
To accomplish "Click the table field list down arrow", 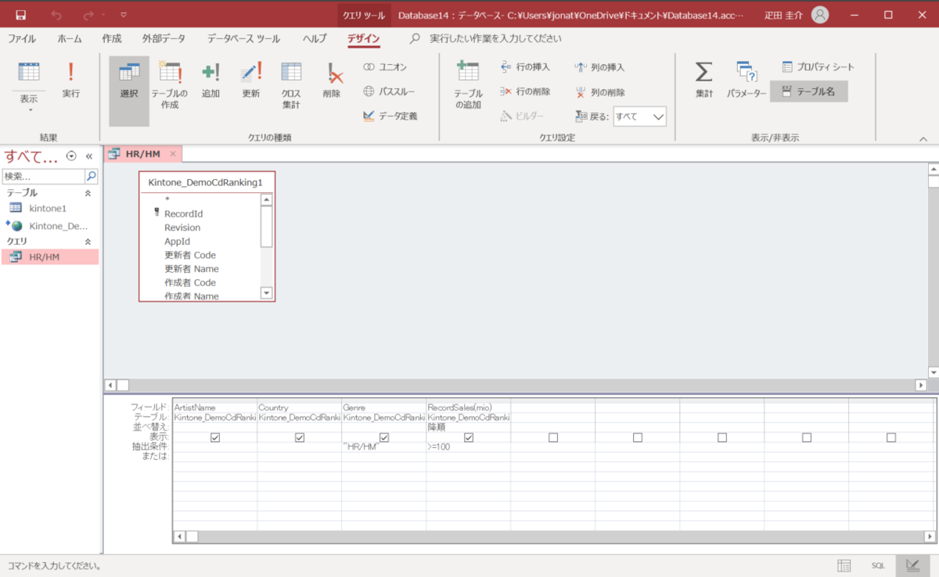I will tap(266, 293).
